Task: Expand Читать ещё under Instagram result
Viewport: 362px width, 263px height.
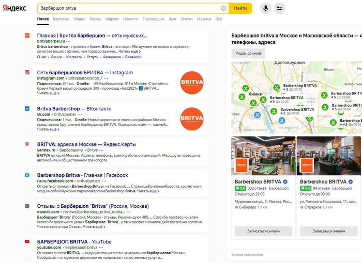Action: 48,93
